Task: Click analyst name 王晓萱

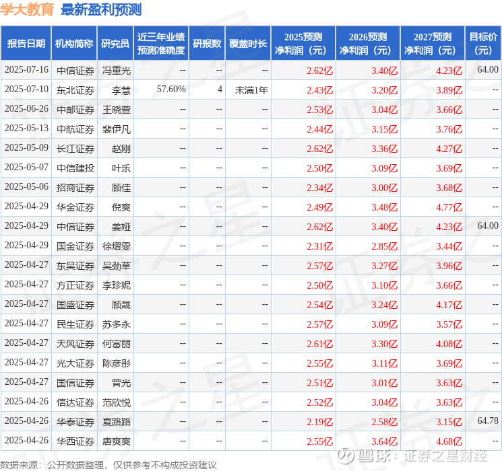Action: click(117, 110)
